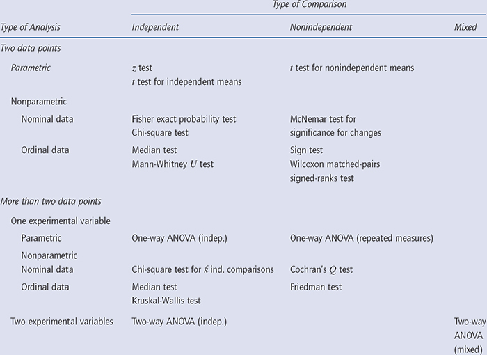Click "t test for independent means"

pyautogui.click(x=186, y=82)
